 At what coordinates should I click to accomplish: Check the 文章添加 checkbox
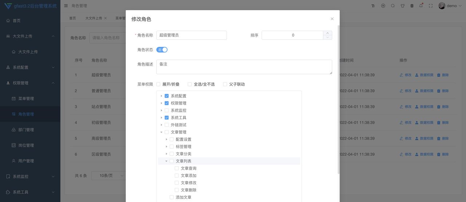click(177, 176)
